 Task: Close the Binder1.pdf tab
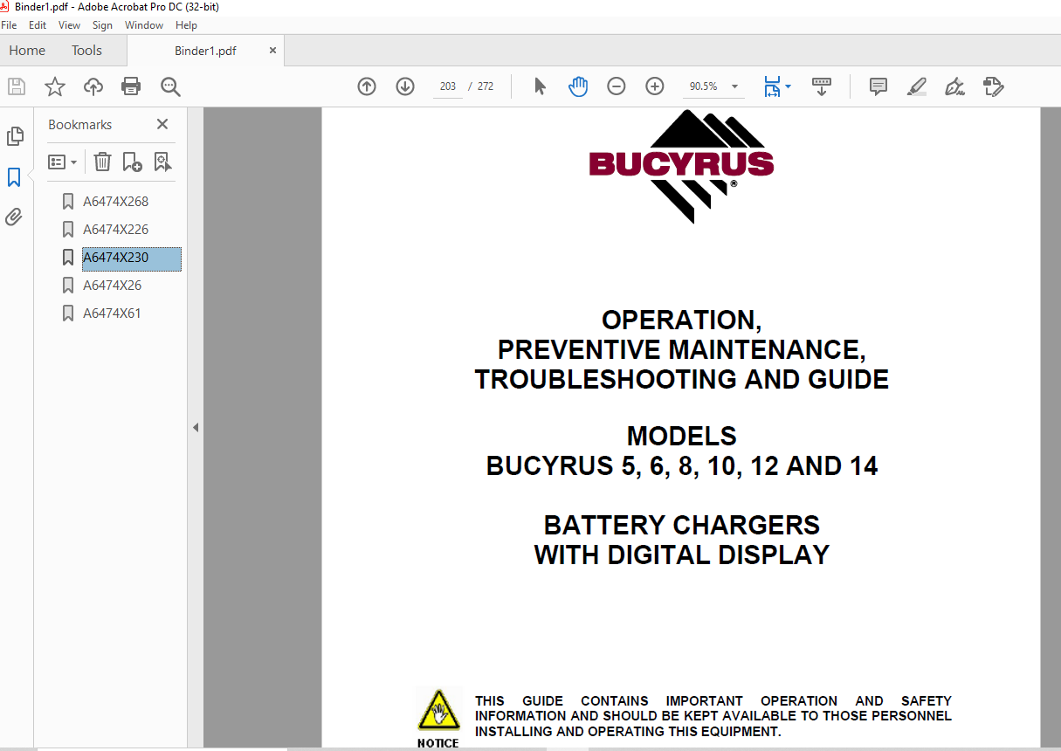tap(272, 51)
